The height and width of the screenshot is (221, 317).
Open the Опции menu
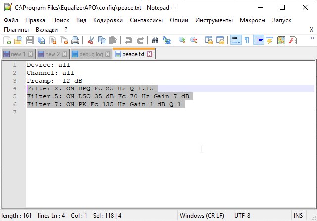(x=179, y=20)
